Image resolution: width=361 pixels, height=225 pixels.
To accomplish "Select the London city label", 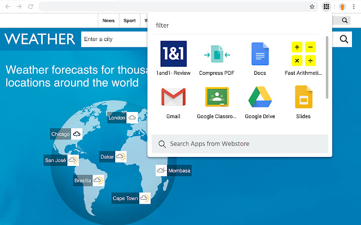I will click(x=117, y=118).
